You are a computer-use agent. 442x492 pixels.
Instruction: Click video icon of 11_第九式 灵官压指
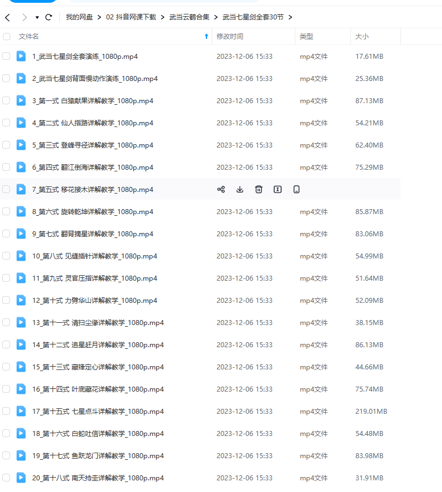point(21,278)
